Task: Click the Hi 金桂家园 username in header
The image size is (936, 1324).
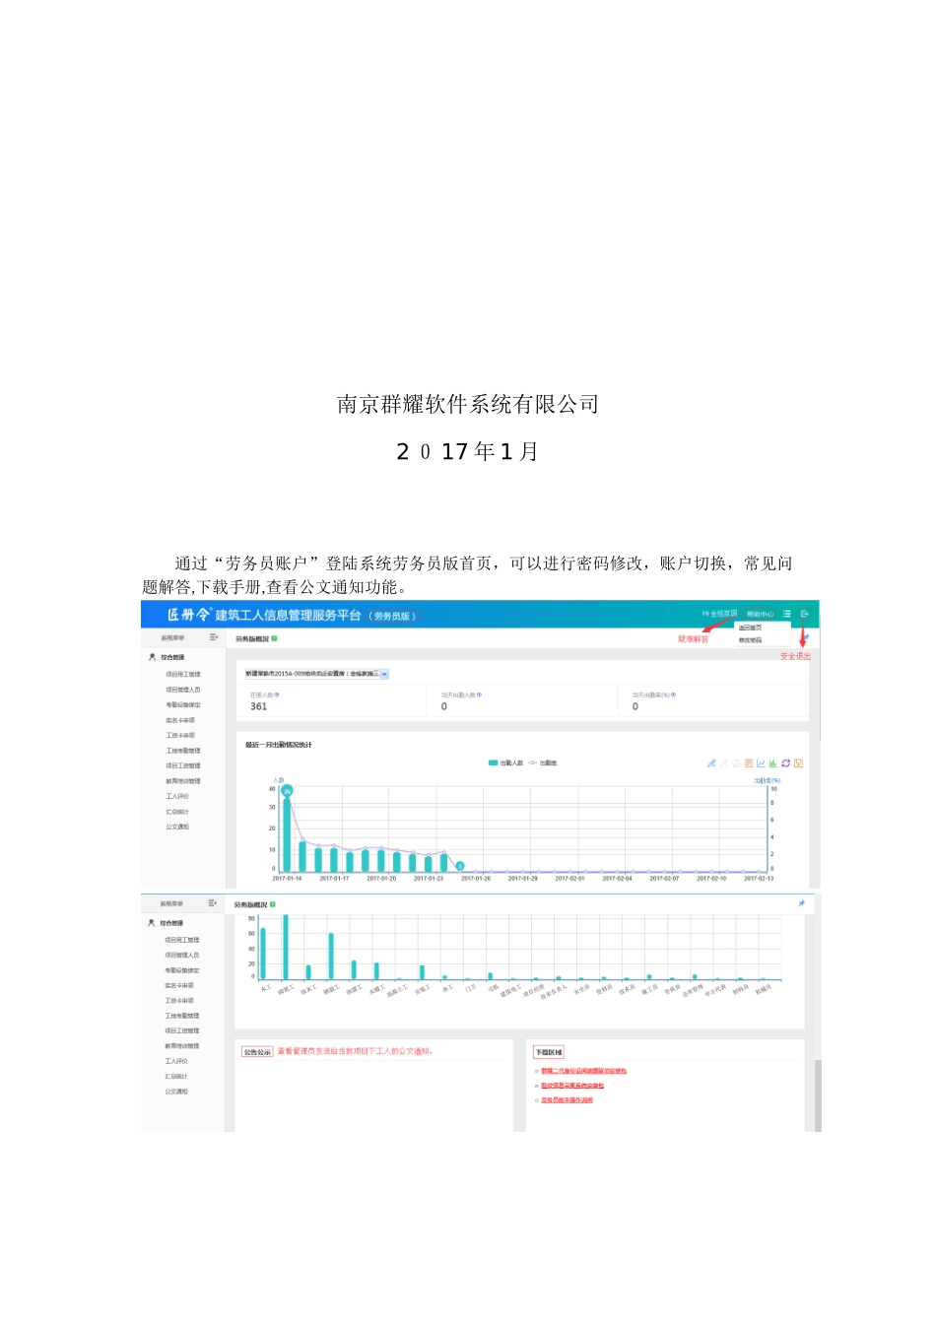Action: click(x=719, y=614)
